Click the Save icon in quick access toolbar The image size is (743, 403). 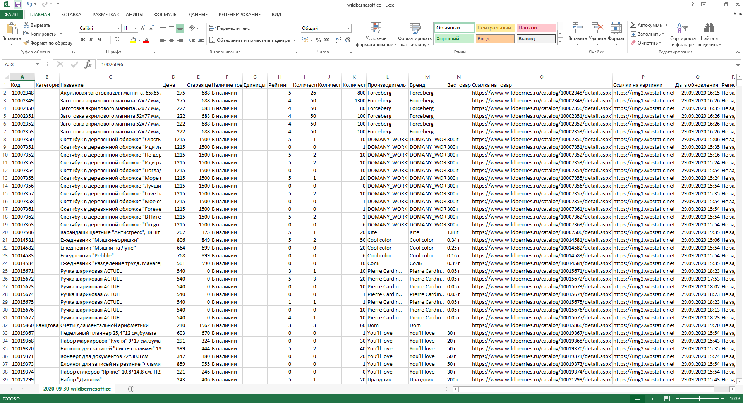pyautogui.click(x=18, y=5)
